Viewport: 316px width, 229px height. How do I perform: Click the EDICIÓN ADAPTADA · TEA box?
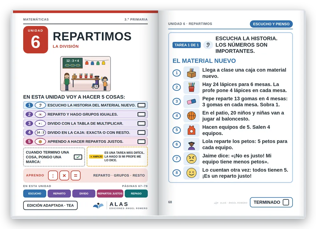click(50, 206)
